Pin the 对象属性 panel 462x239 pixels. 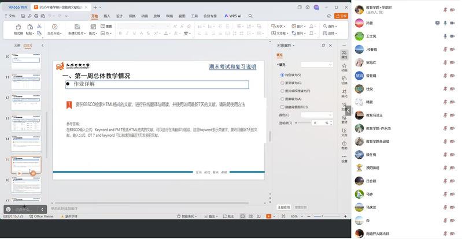tap(323, 45)
